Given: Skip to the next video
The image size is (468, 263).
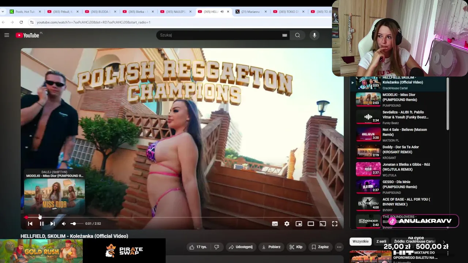Looking at the screenshot, I should [x=53, y=224].
